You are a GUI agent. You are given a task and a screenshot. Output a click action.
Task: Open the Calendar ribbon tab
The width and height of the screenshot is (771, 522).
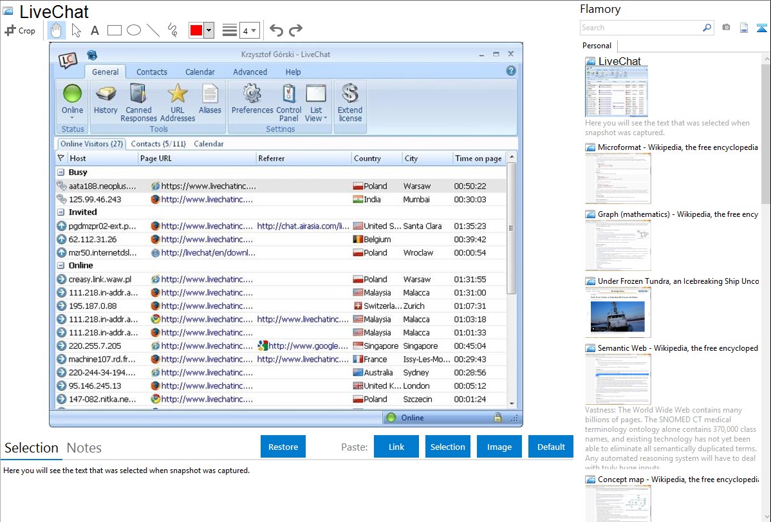tap(200, 72)
